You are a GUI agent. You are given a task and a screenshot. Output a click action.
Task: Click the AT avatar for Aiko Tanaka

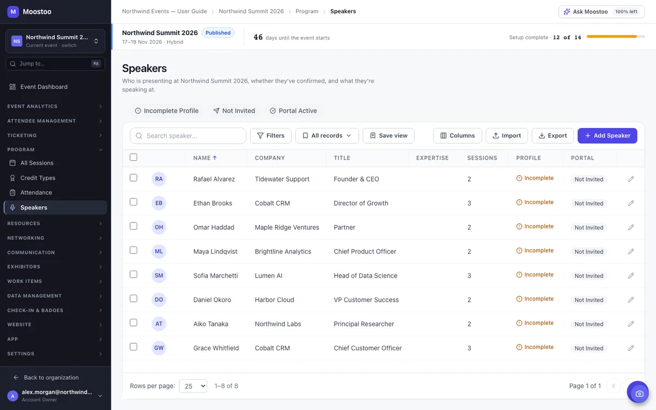pyautogui.click(x=159, y=324)
